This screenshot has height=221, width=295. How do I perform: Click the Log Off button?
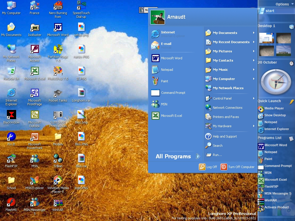[x=208, y=167]
